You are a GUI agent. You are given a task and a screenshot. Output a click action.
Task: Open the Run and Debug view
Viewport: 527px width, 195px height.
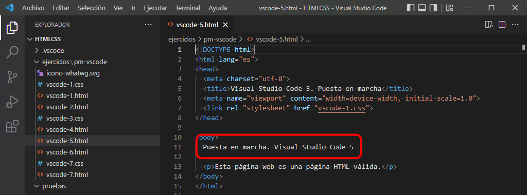[x=12, y=102]
